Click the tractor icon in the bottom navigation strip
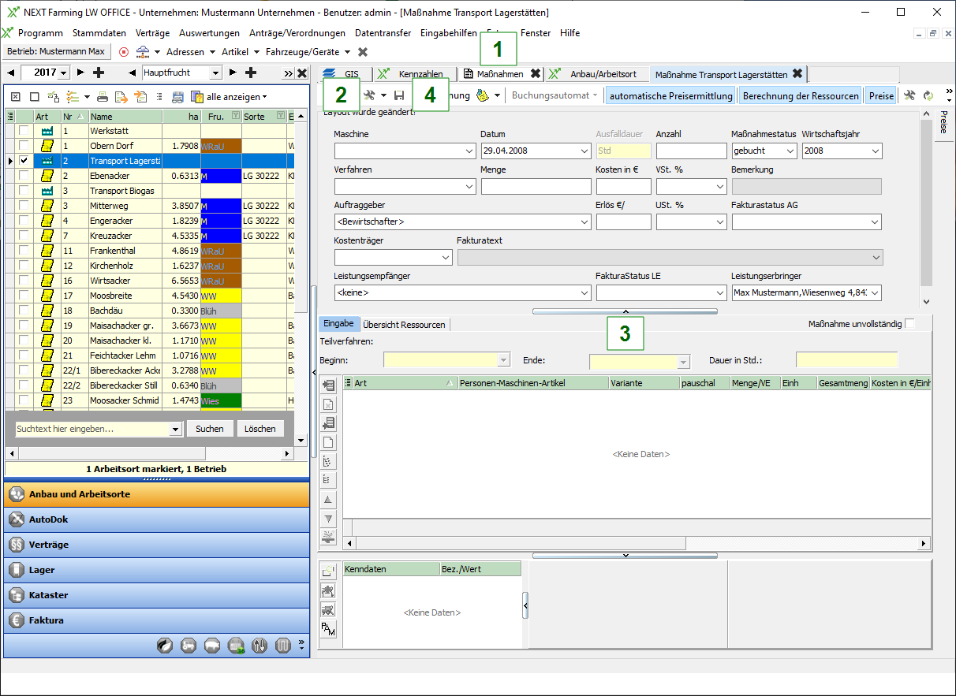 189,646
